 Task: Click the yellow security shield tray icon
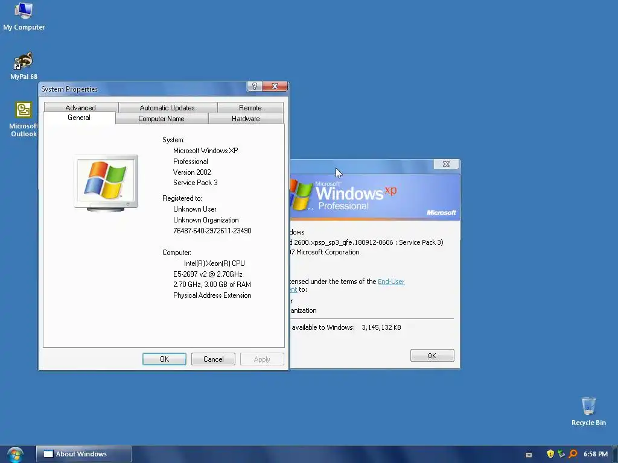click(x=550, y=454)
